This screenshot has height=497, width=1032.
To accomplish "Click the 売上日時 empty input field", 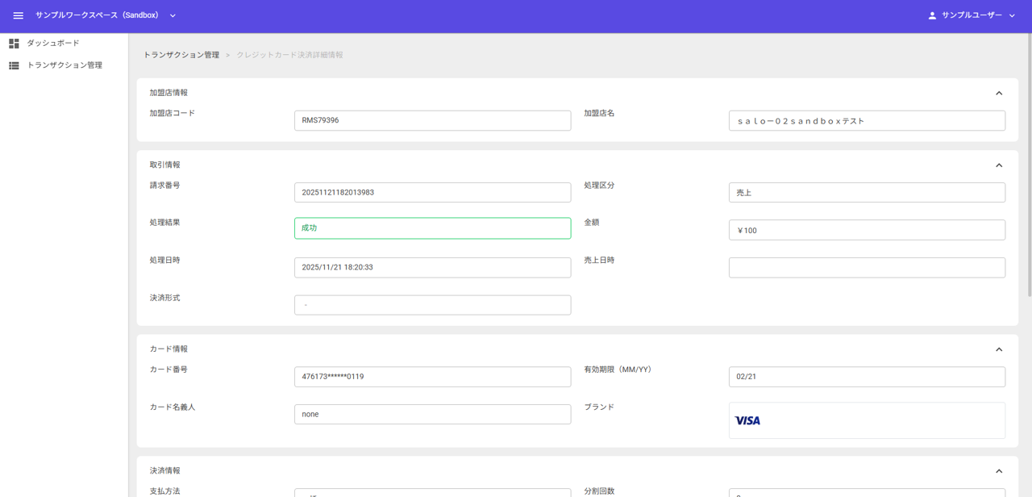I will tap(867, 267).
